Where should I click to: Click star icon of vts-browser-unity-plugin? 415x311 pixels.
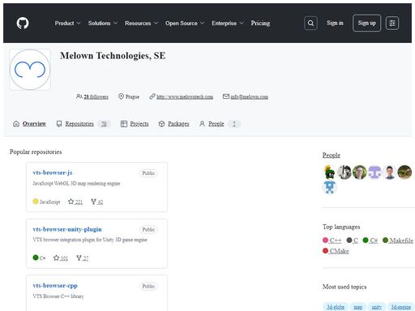(56, 258)
